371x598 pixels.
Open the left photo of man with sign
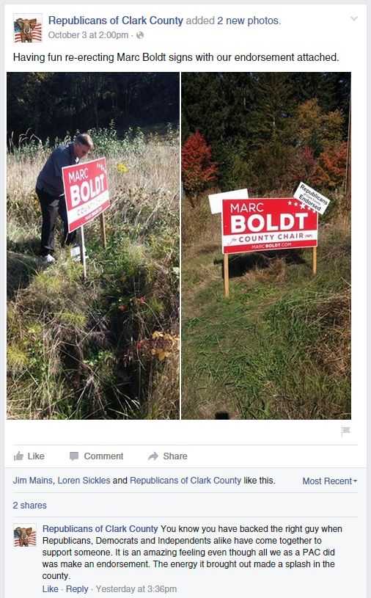click(x=93, y=246)
